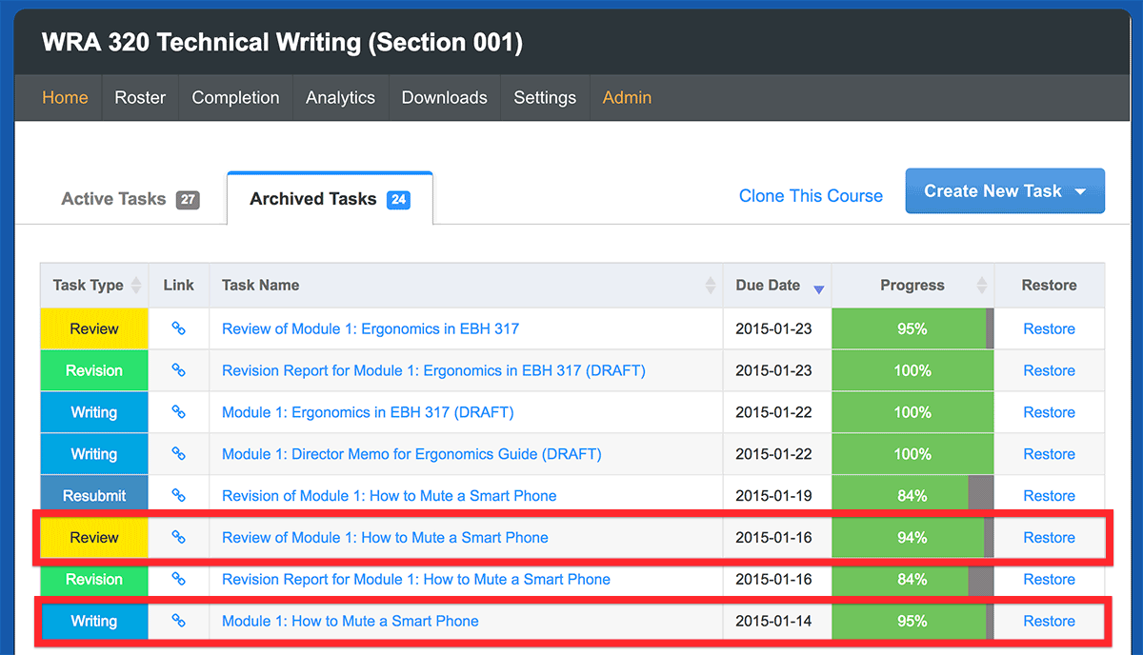
Task: Sort the table by Progress
Action: click(912, 286)
